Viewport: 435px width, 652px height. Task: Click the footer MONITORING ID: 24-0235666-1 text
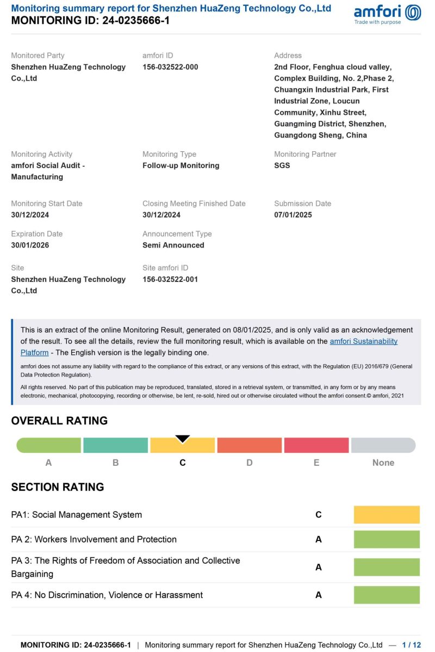point(76,645)
